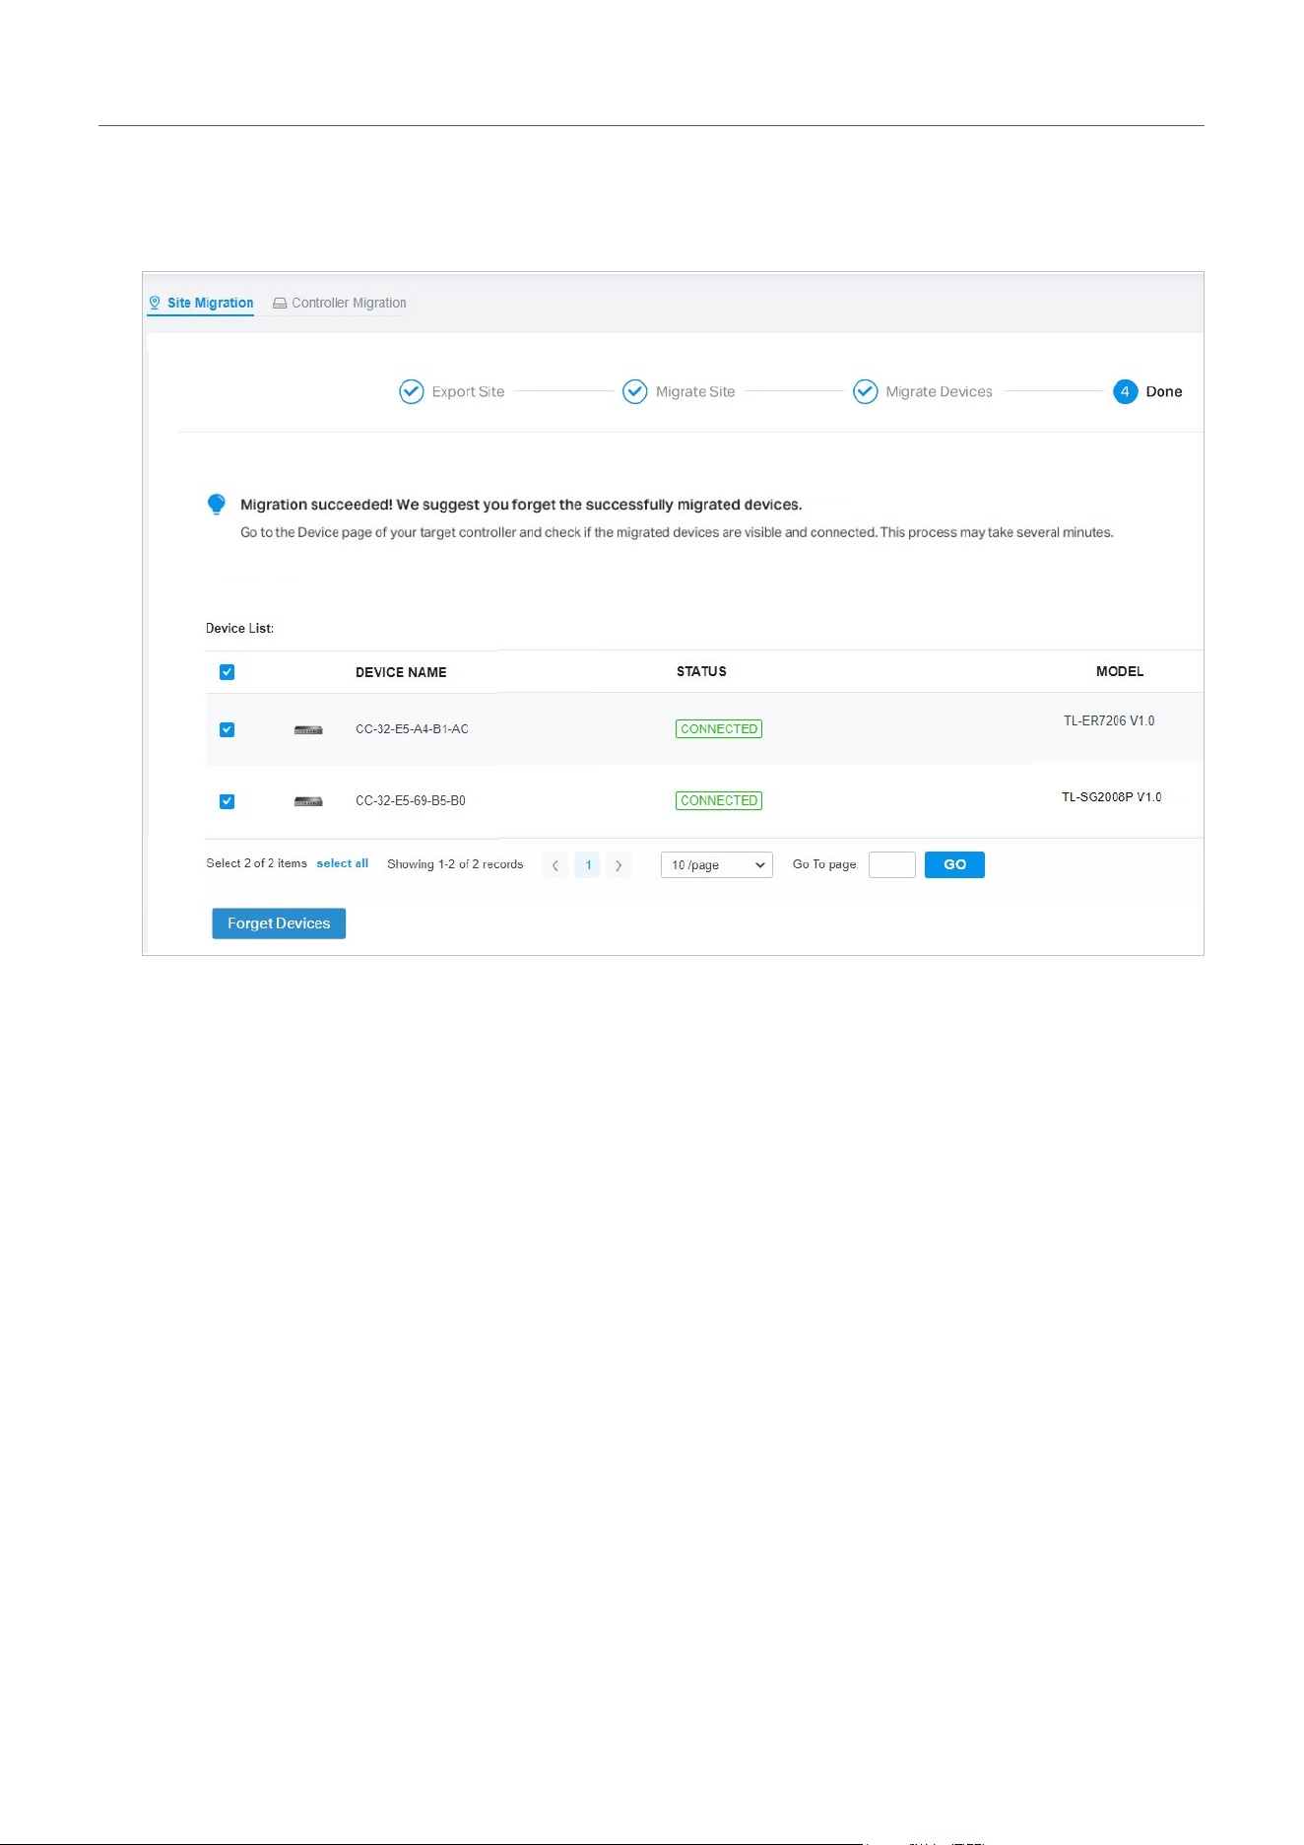Click the lightbulb tip icon
The width and height of the screenshot is (1304, 1845).
click(217, 505)
